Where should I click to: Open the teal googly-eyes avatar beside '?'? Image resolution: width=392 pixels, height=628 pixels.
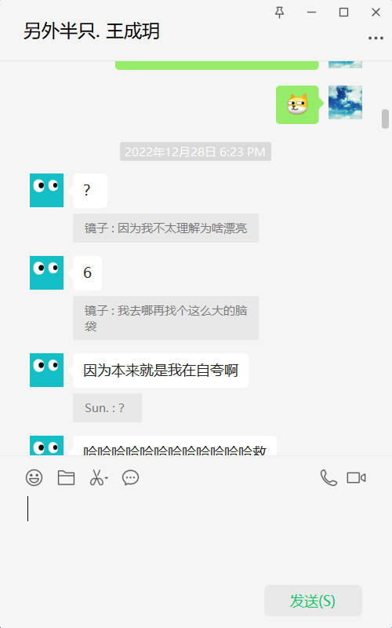point(46,190)
